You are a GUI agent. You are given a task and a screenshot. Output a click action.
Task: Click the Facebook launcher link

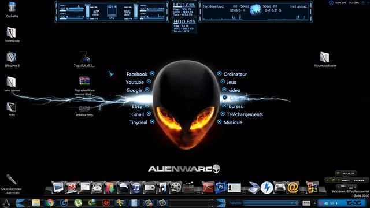click(136, 75)
